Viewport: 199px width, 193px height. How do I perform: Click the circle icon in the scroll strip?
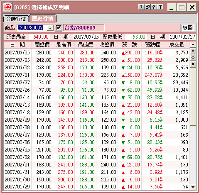pos(193,58)
